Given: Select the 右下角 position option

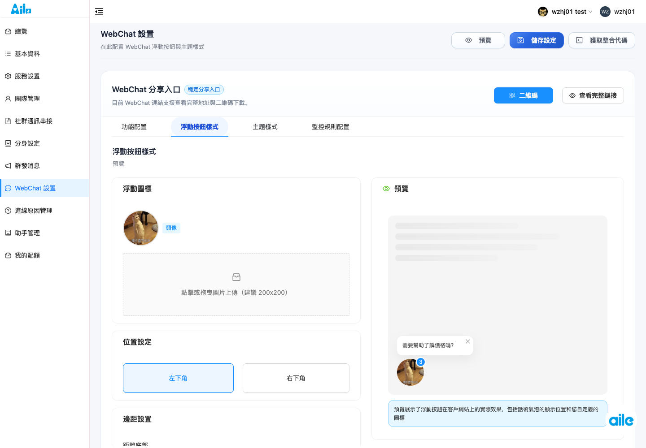Looking at the screenshot, I should tap(296, 378).
